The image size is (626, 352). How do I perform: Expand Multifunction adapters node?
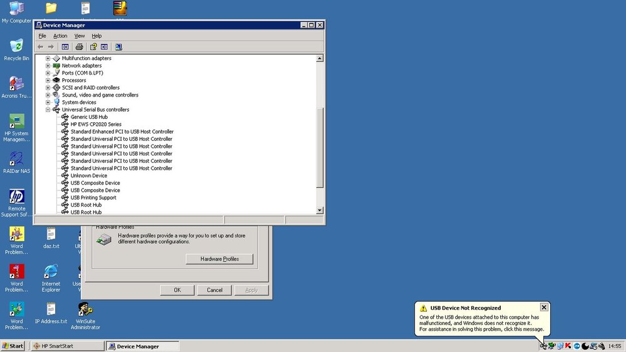click(48, 58)
